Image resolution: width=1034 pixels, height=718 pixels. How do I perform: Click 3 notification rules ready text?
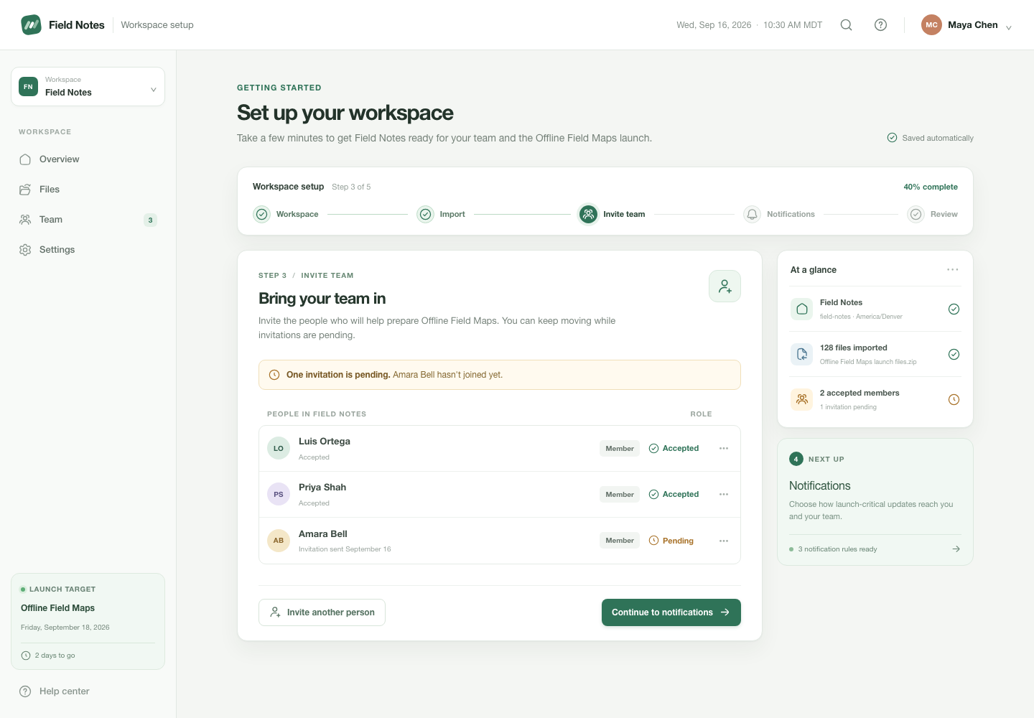[837, 549]
